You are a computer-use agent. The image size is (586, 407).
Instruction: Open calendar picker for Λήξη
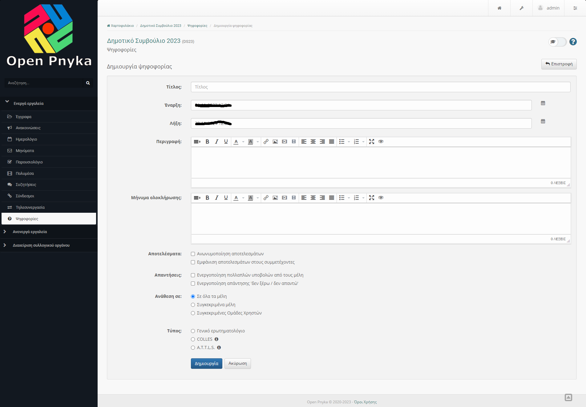click(543, 121)
